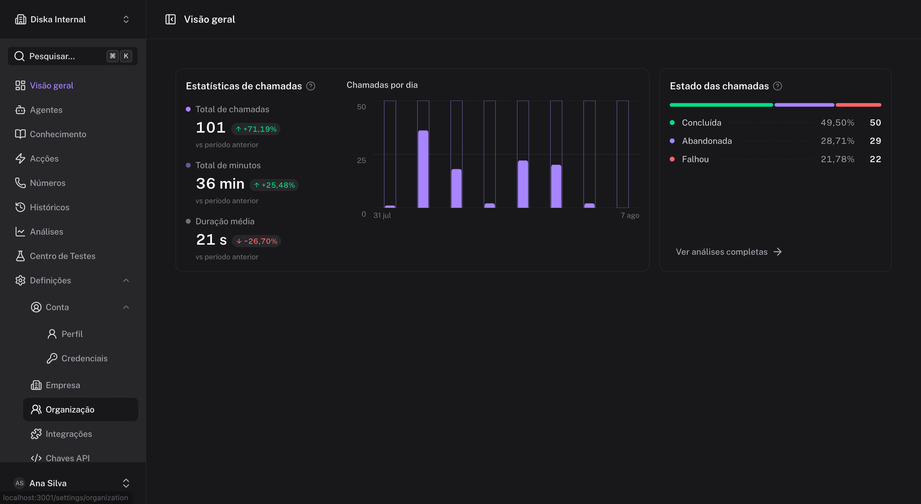
Task: Click the arrow beside Ver análises completas
Action: tap(778, 252)
